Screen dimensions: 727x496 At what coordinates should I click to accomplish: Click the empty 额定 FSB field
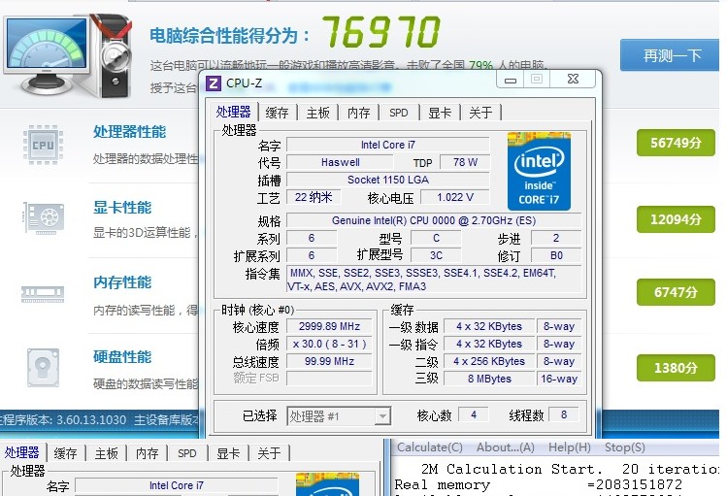point(329,379)
